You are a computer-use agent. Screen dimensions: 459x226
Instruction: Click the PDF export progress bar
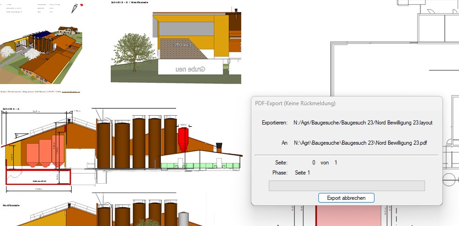(346, 186)
